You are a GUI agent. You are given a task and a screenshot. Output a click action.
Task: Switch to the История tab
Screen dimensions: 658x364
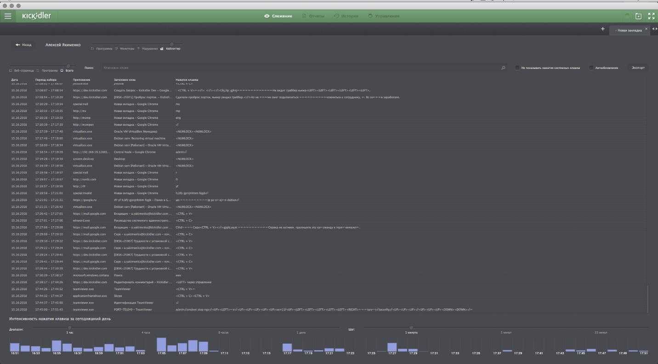coord(346,16)
